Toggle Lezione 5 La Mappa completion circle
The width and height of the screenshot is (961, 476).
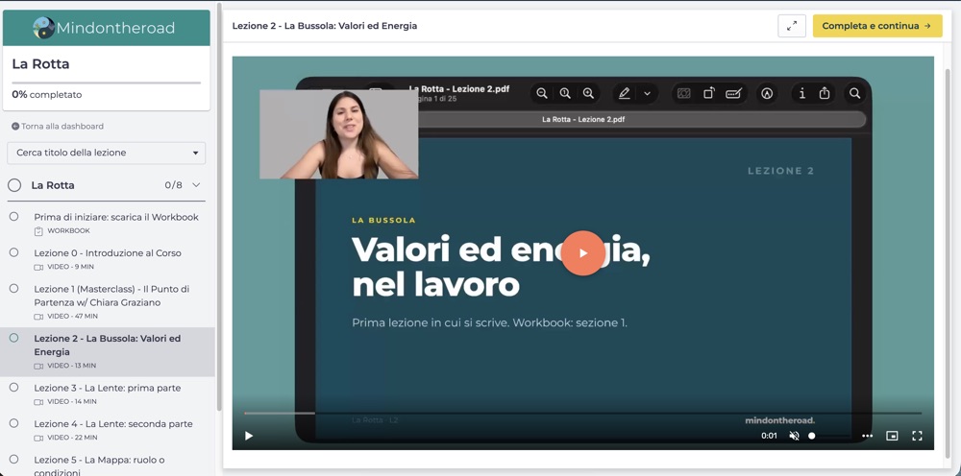(x=14, y=459)
